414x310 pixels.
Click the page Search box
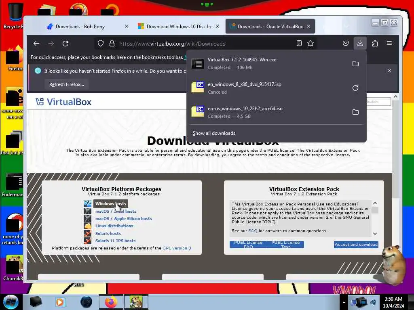[x=378, y=101]
